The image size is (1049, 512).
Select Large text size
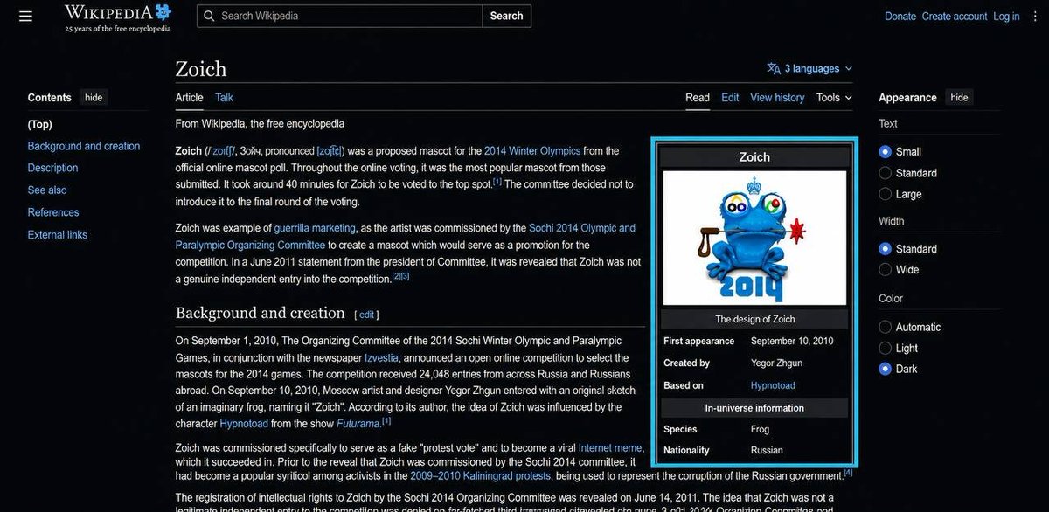[886, 194]
